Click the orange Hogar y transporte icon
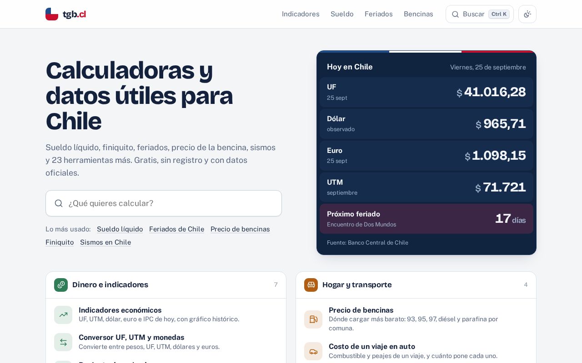The height and width of the screenshot is (363, 582). [311, 285]
